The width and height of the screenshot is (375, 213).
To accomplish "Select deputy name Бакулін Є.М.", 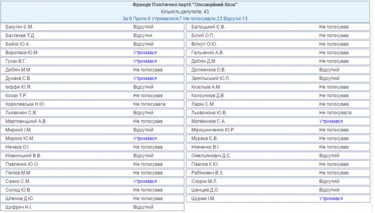I will [19, 27].
